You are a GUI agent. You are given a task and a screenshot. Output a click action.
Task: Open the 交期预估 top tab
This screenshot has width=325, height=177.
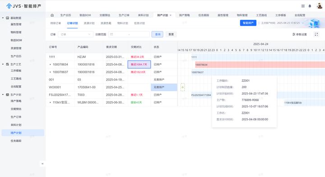pos(105,15)
